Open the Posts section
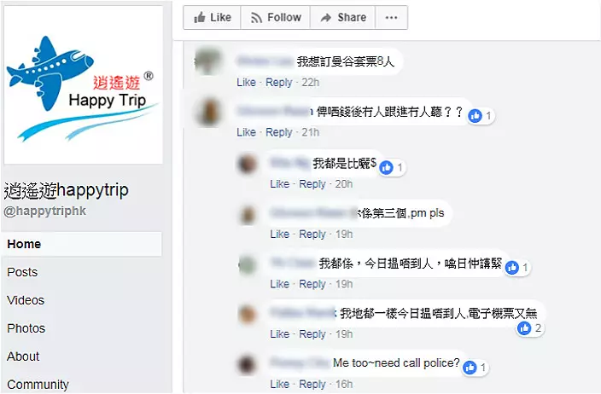The image size is (601, 394). (22, 272)
